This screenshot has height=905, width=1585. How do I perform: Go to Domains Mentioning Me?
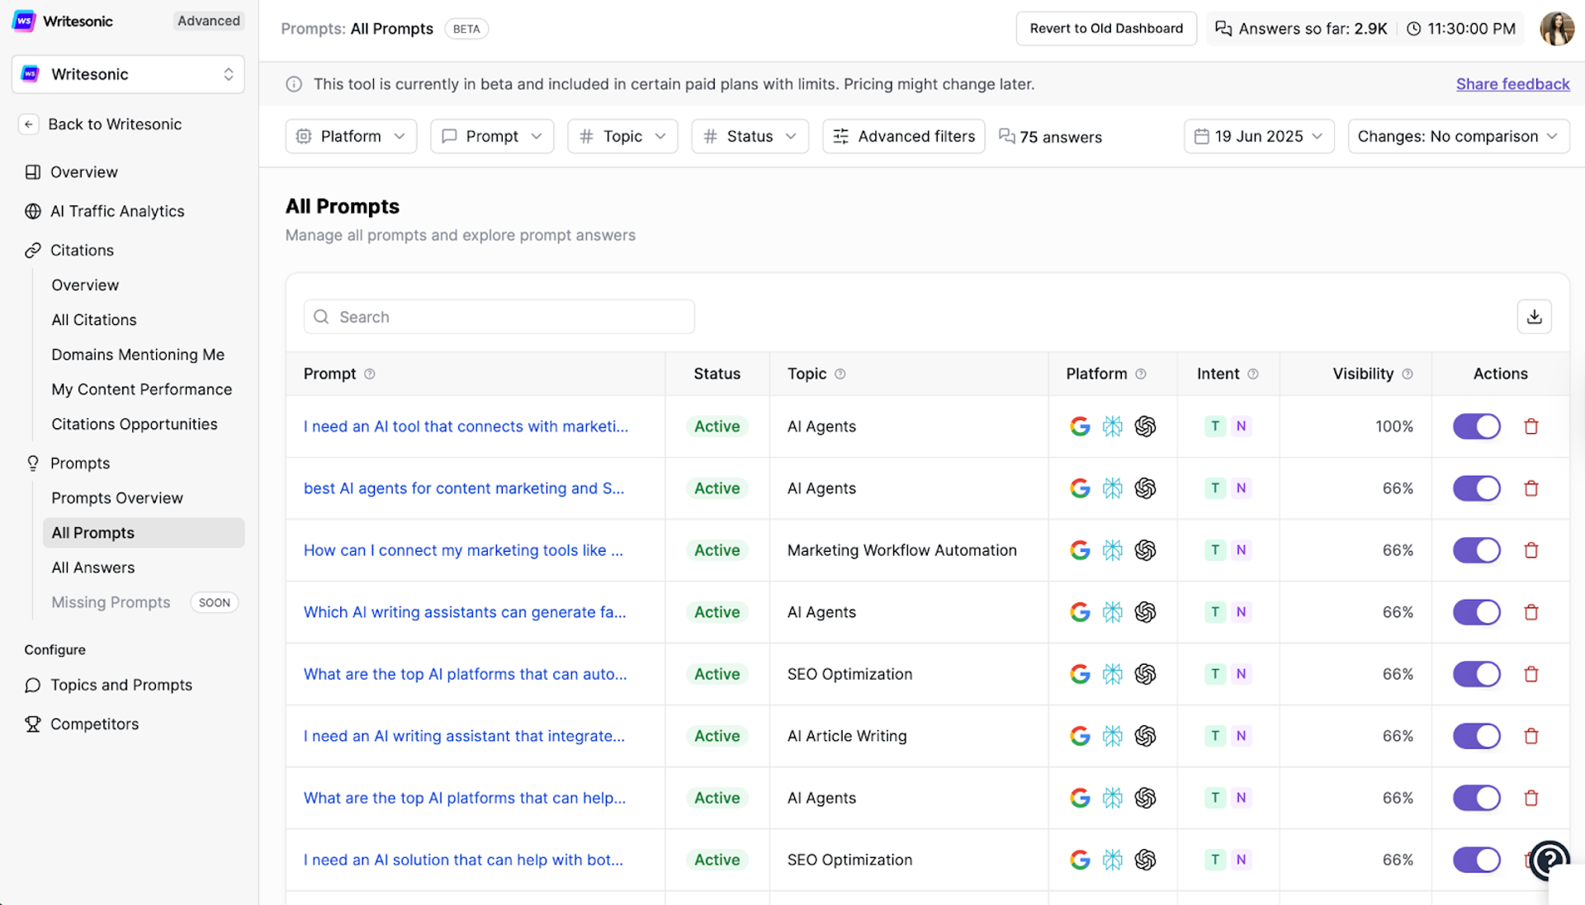(x=138, y=355)
